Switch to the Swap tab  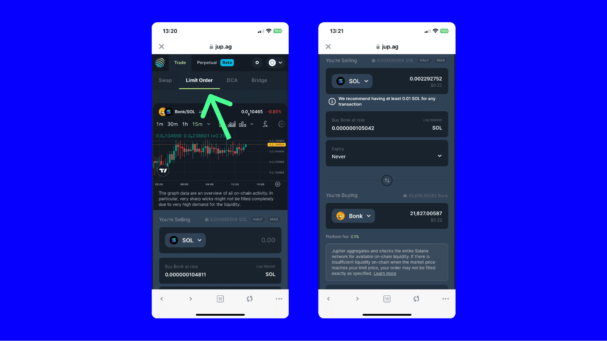point(165,80)
